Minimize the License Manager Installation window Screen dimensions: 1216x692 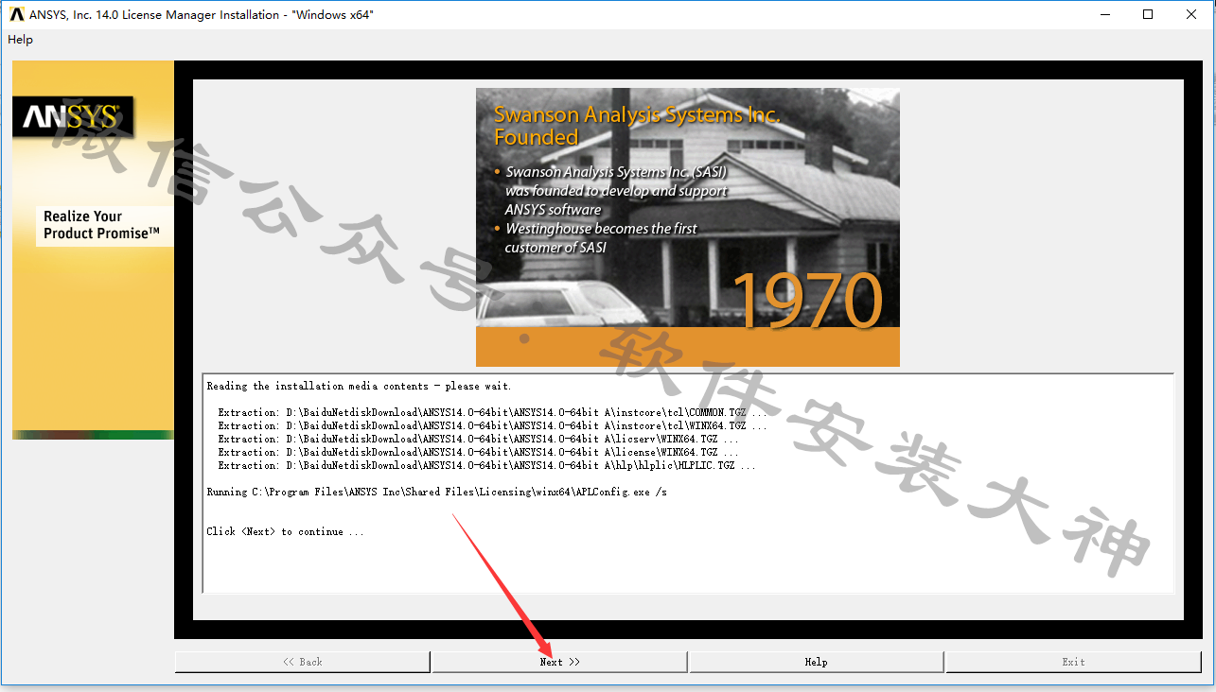pos(1104,14)
